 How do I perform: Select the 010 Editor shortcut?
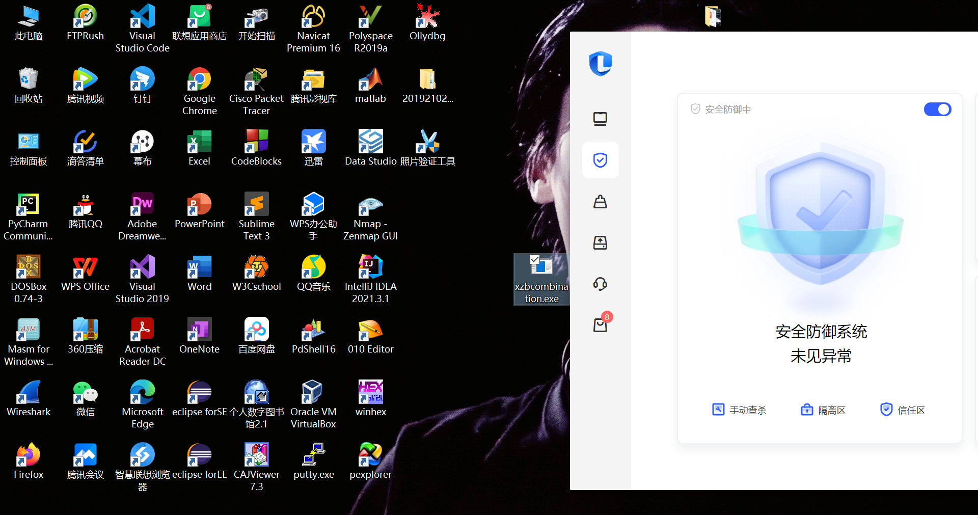point(370,337)
